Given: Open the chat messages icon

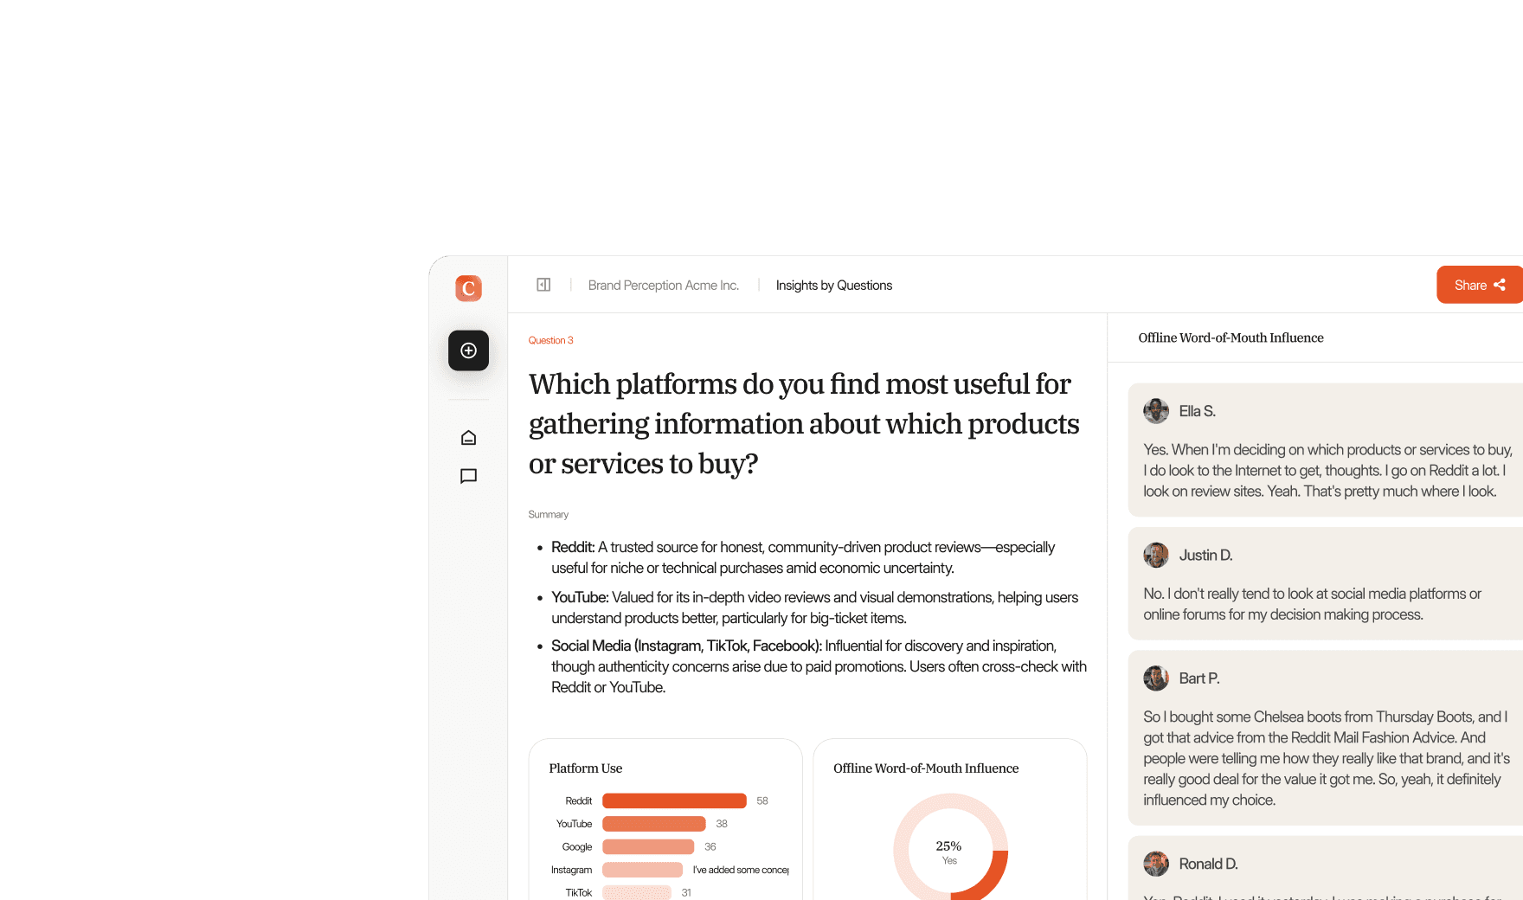Looking at the screenshot, I should pyautogui.click(x=468, y=476).
